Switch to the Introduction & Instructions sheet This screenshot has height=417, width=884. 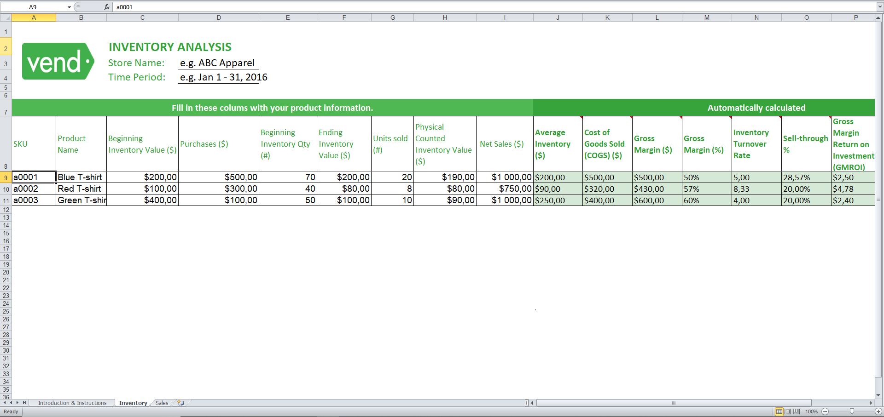[x=72, y=403]
